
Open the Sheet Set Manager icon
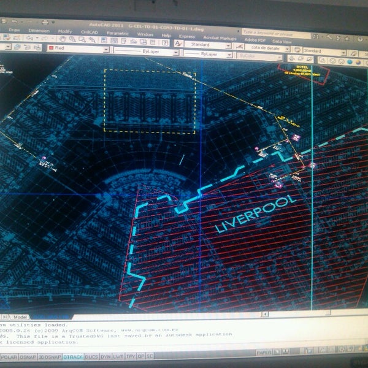click(134, 42)
